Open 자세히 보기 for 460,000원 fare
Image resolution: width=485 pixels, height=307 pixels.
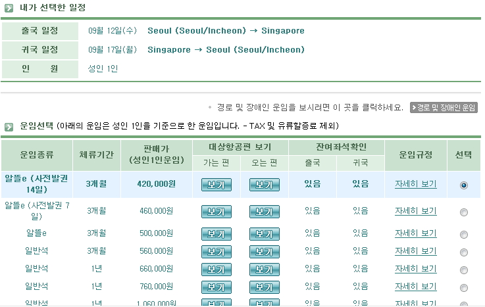click(x=415, y=211)
